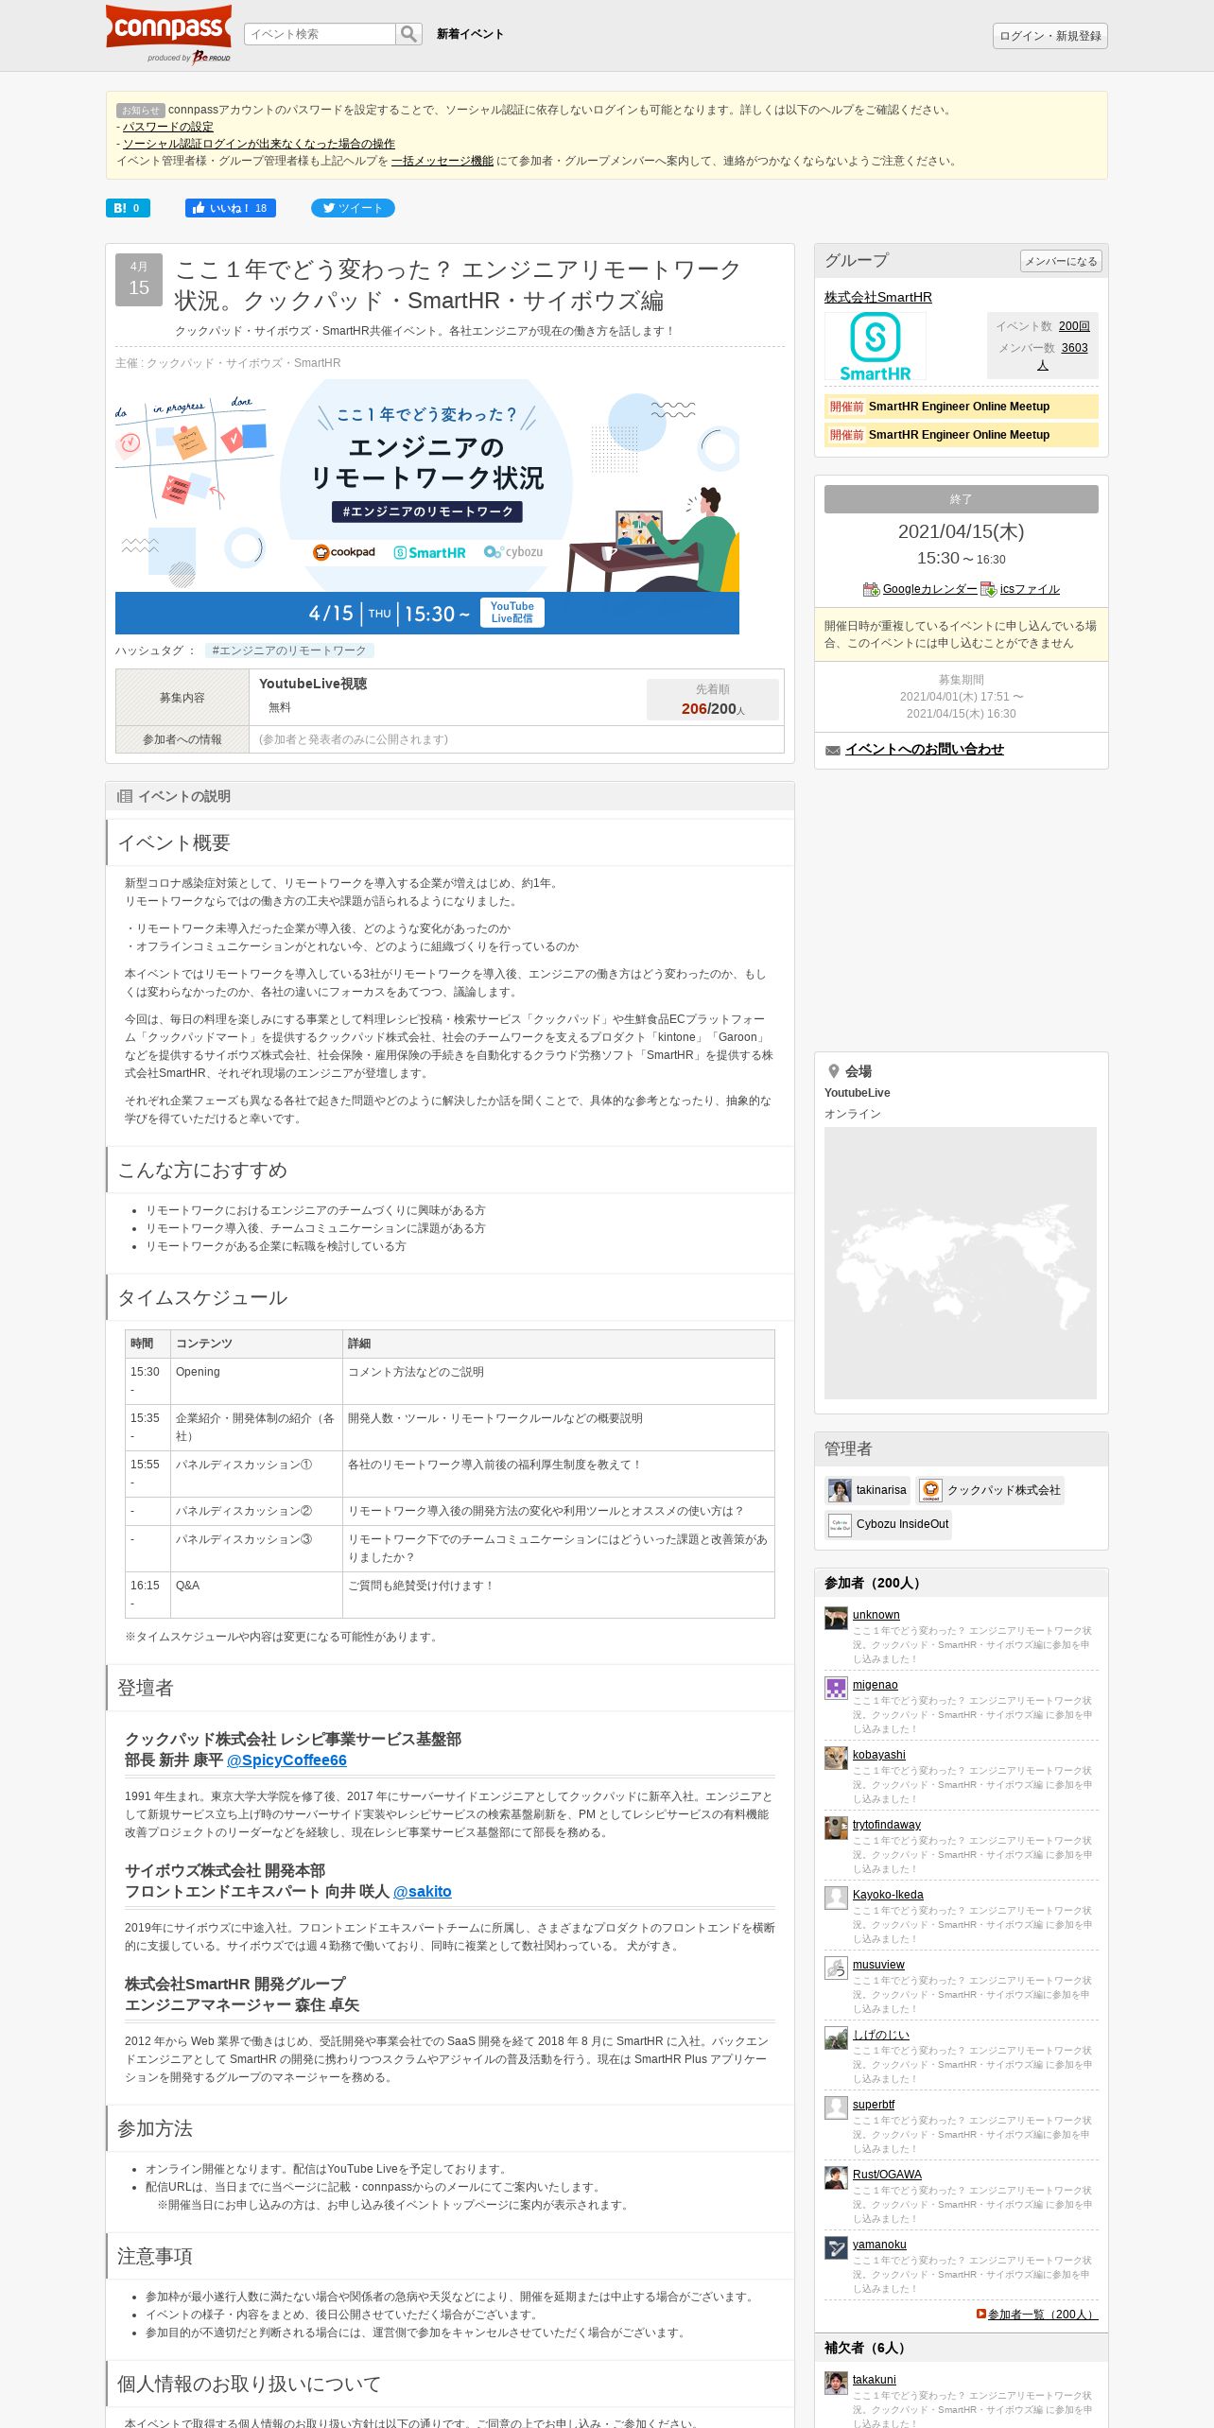Image resolution: width=1214 pixels, height=2428 pixels.
Task: Open the @sakito Twitter link
Action: [x=422, y=1891]
